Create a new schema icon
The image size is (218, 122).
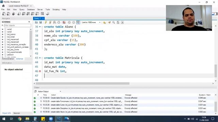(x=19, y=14)
